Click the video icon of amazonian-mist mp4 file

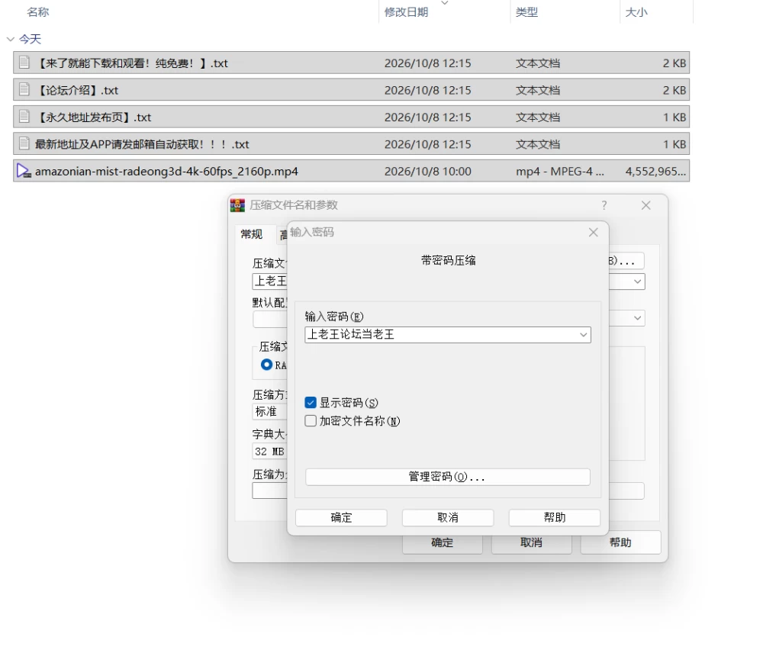tap(24, 171)
